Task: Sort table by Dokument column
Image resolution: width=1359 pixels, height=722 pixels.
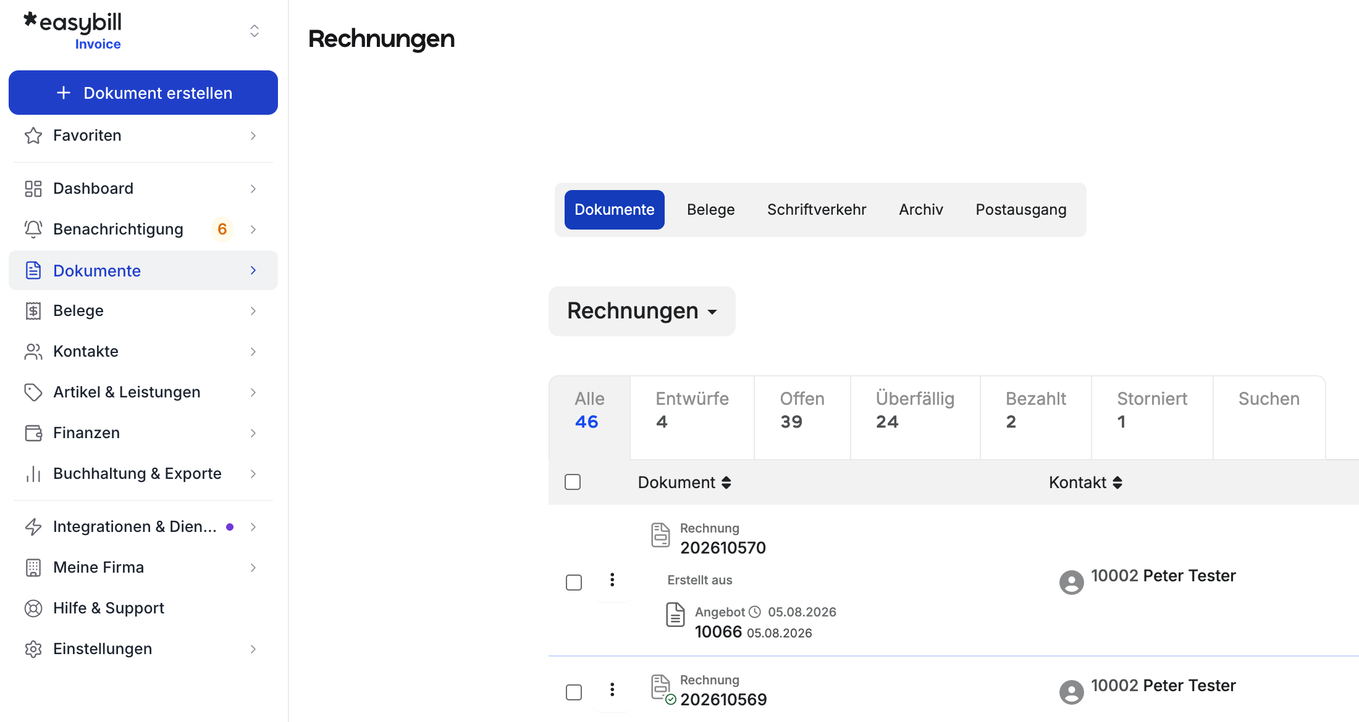Action: pos(684,483)
